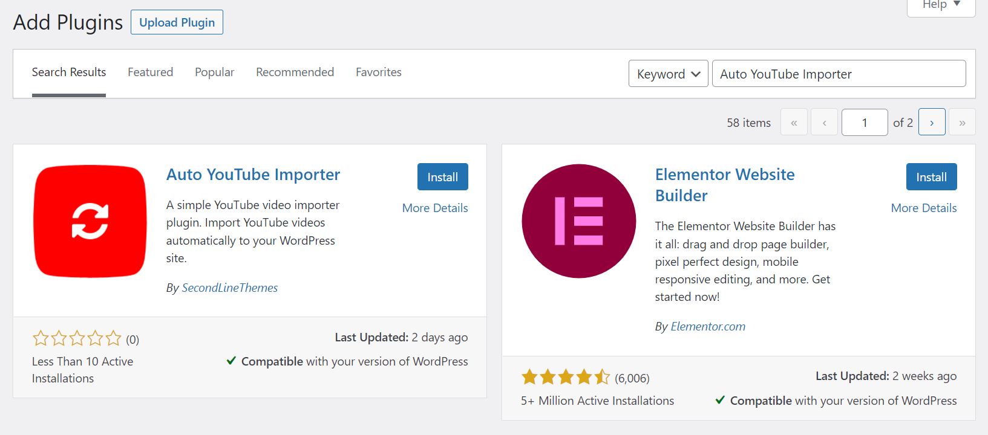Click 'Last Updated: 2 days ago' text

click(x=401, y=337)
